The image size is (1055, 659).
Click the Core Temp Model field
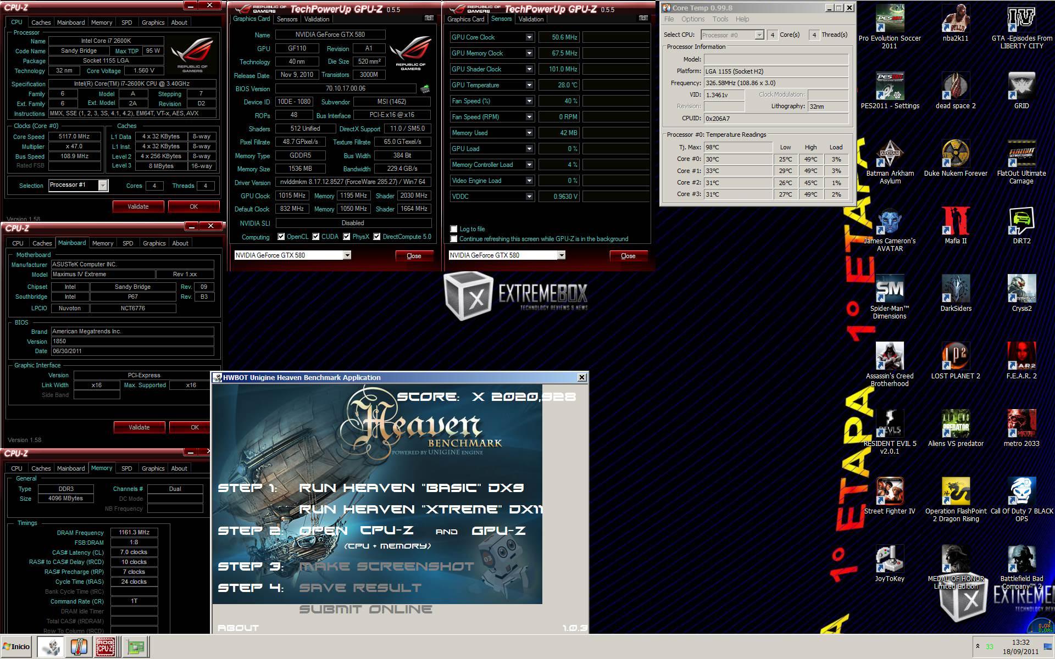(x=776, y=59)
